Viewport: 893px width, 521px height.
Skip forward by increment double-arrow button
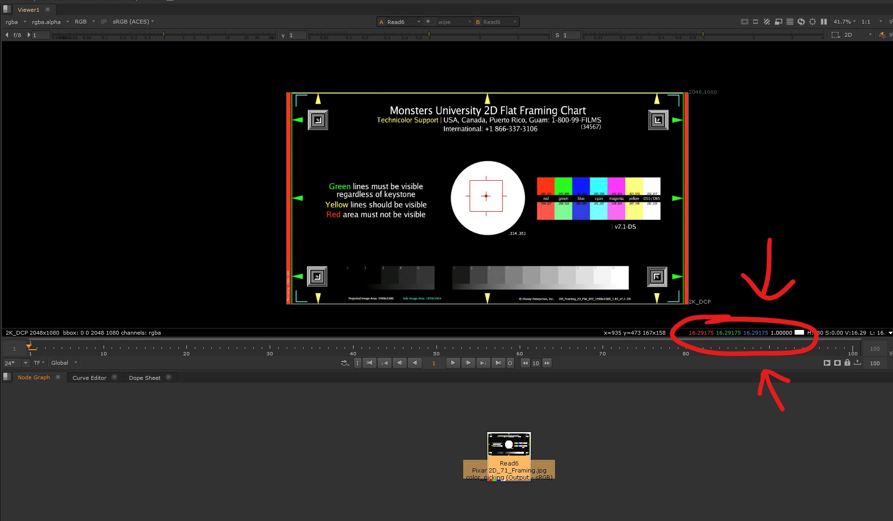pyautogui.click(x=547, y=363)
